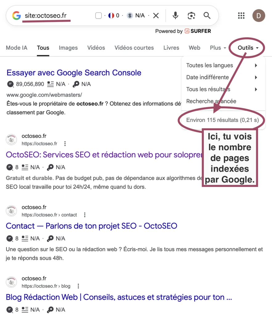Open the Surfer extension via its logo
The width and height of the screenshot is (272, 316).
187,31
